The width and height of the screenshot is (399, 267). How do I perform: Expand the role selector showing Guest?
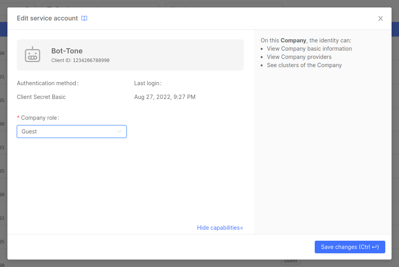[x=72, y=132]
